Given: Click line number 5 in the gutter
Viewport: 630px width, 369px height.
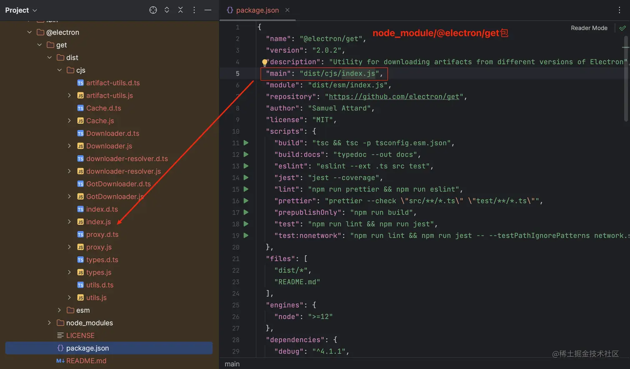Looking at the screenshot, I should tap(237, 73).
